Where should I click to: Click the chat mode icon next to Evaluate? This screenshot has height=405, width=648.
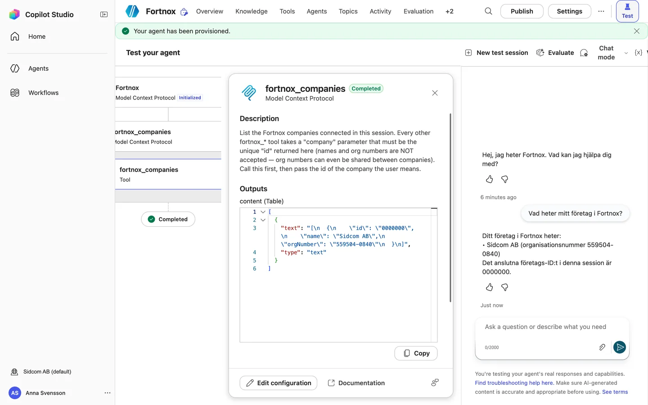click(584, 53)
